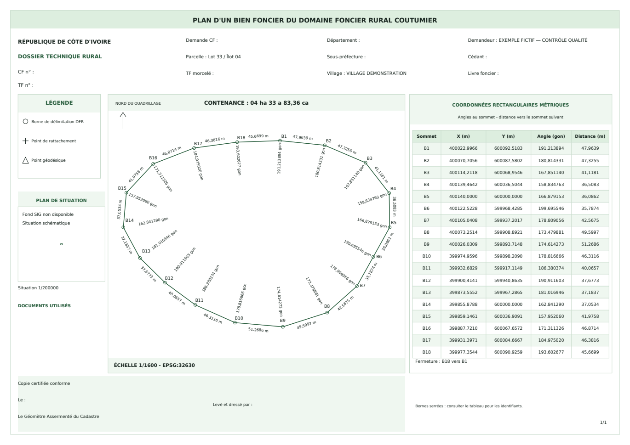Click the cross symbol for Point de rattachement

[25, 141]
